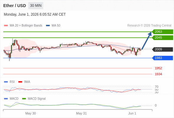Click the pink MA 20 Bollinger legend swatch
The image size is (174, 118).
pos(6,26)
